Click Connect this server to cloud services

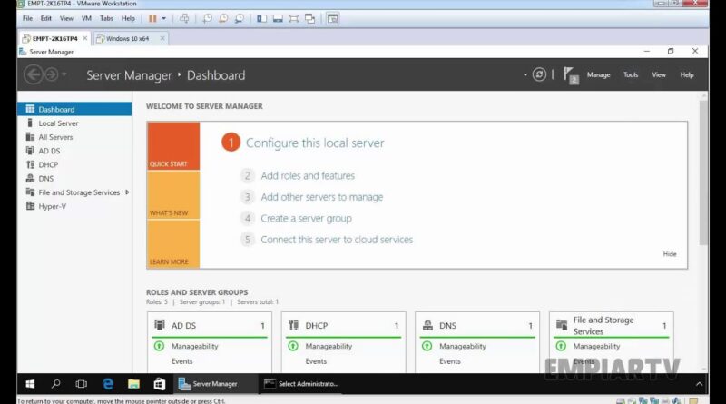point(337,240)
